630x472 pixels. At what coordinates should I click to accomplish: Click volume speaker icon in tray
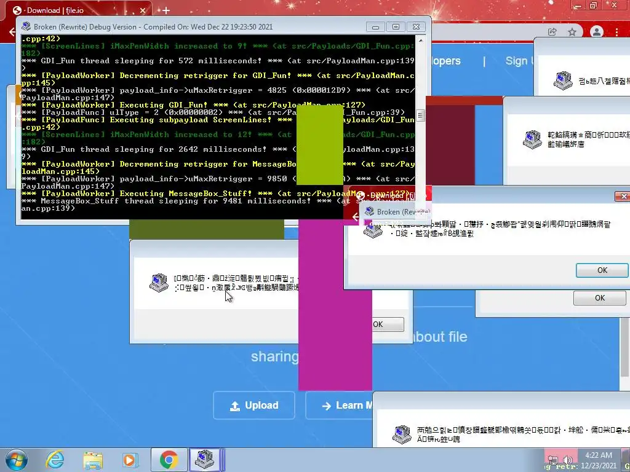[567, 460]
